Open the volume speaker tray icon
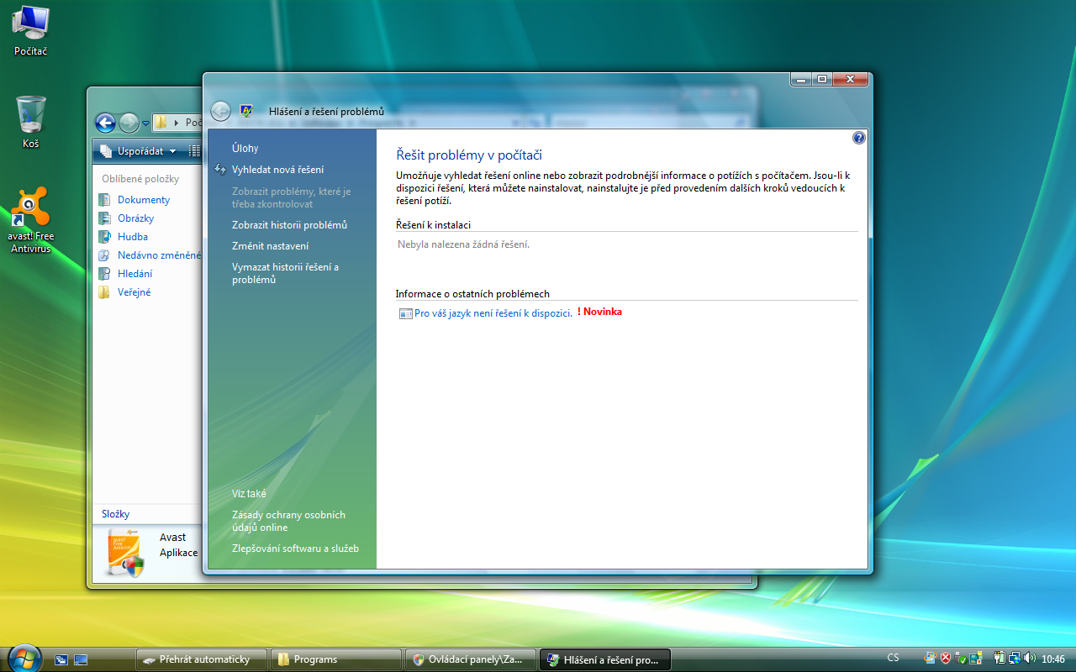 click(x=1029, y=659)
